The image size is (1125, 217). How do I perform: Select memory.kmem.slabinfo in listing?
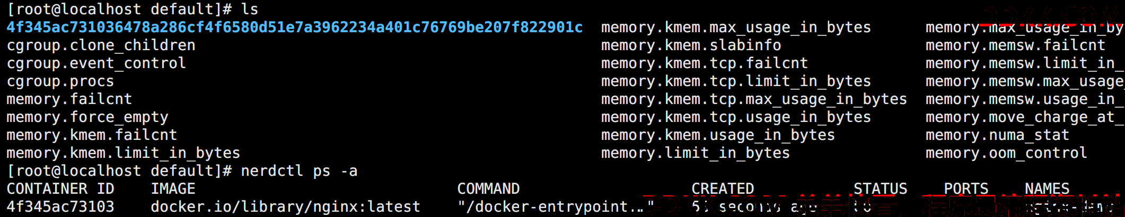pos(691,45)
